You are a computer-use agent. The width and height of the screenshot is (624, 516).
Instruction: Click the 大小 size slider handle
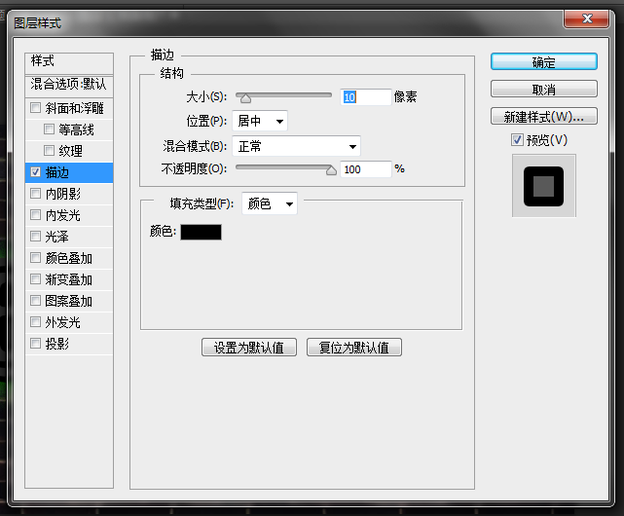pyautogui.click(x=245, y=97)
